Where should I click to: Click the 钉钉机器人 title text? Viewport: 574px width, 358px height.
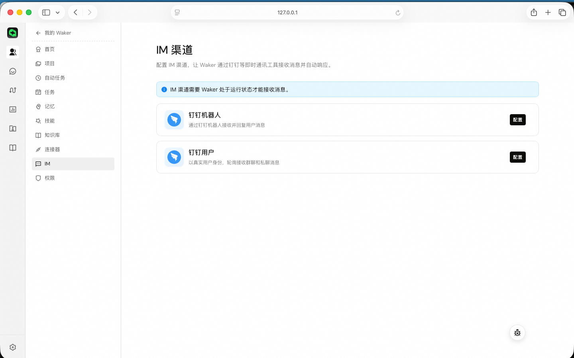coord(204,115)
